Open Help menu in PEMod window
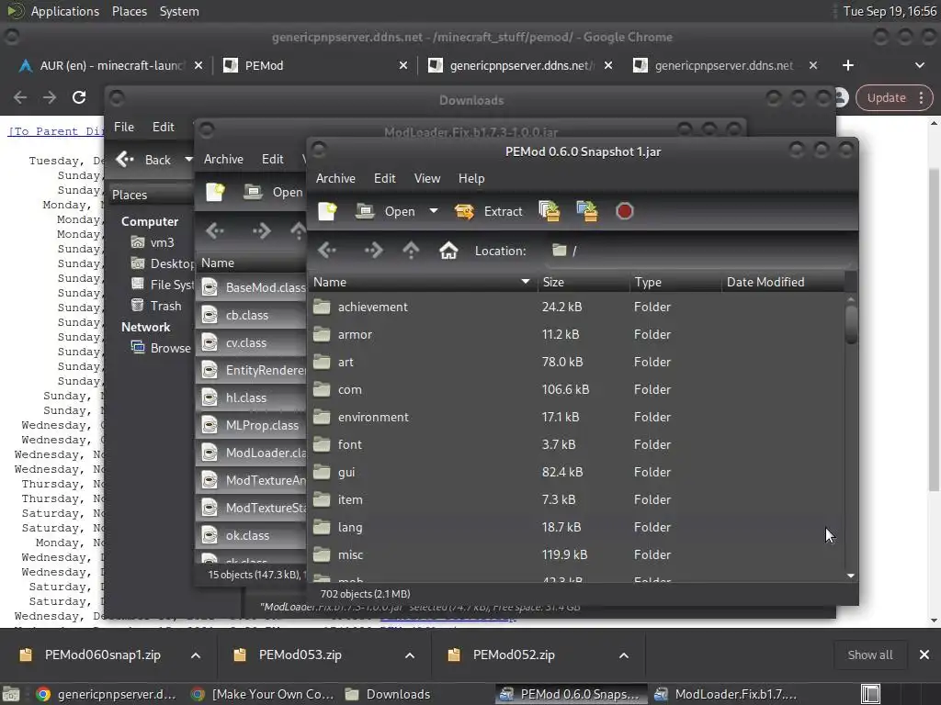The width and height of the screenshot is (941, 705). (x=471, y=178)
